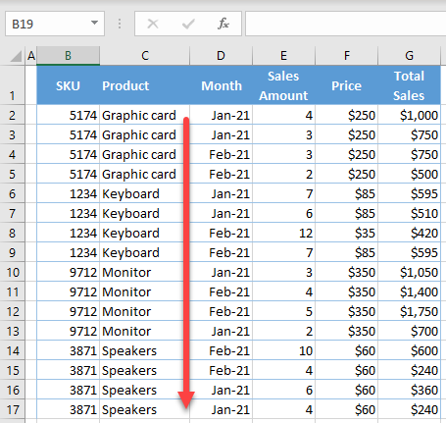Select the $700 total sales cell
Viewport: 446px width, 423px height.
[x=409, y=331]
